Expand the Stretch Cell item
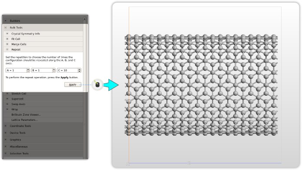302x170 pixels. 7,93
